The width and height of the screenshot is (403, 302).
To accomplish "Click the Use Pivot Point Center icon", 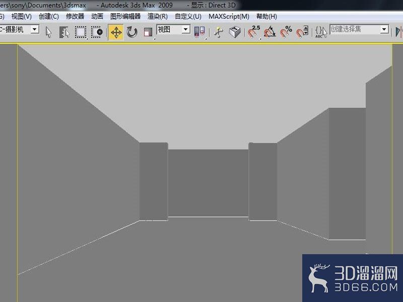I will pyautogui.click(x=199, y=32).
